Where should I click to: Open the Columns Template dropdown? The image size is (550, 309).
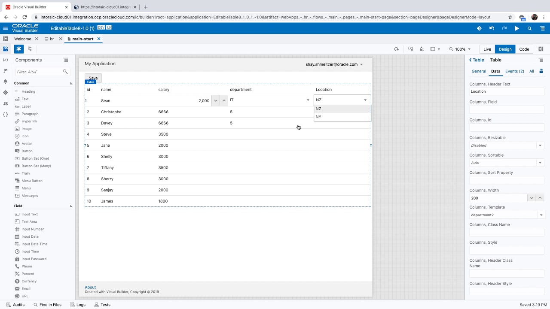540,215
